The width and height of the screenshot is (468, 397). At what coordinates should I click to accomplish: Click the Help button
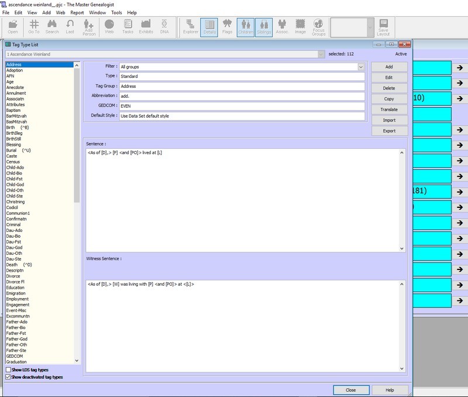pos(390,390)
